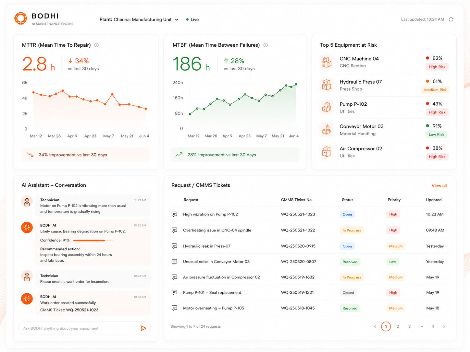Select Conveyor Motor 03 equipment icon
The image size is (470, 352).
pos(327,130)
